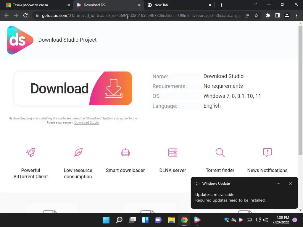Image resolution: width=303 pixels, height=227 pixels.
Task: Open the Download Studio license agreement link
Action: pyautogui.click(x=87, y=122)
